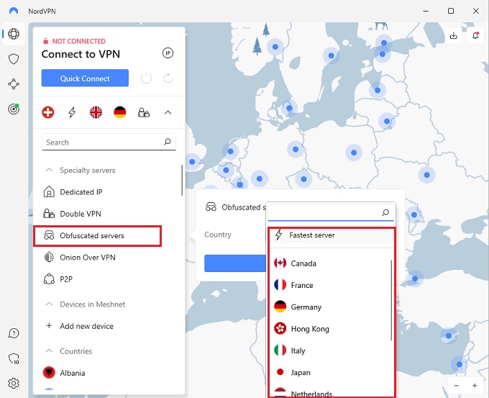Open help chat bubble icon

pos(14,333)
